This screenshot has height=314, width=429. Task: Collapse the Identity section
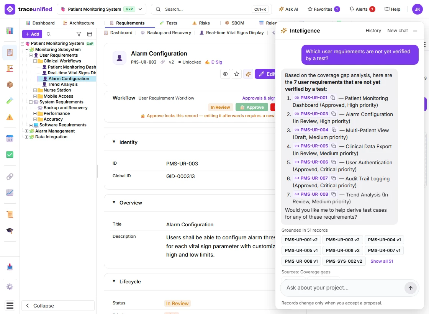click(x=114, y=142)
